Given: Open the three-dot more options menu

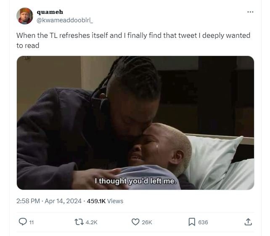Looking at the screenshot, I should pyautogui.click(x=250, y=12).
